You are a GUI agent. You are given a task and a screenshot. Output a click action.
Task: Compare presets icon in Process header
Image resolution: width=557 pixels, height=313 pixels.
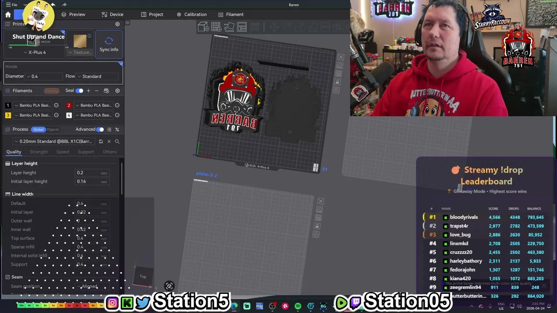pyautogui.click(x=117, y=129)
